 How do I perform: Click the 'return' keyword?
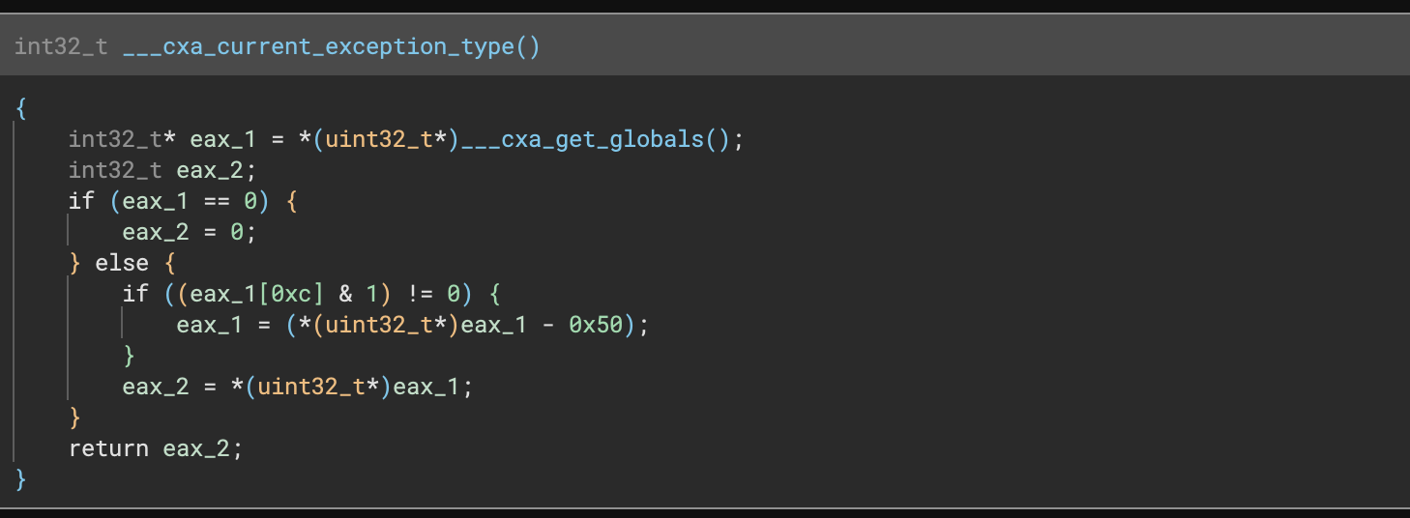point(108,448)
